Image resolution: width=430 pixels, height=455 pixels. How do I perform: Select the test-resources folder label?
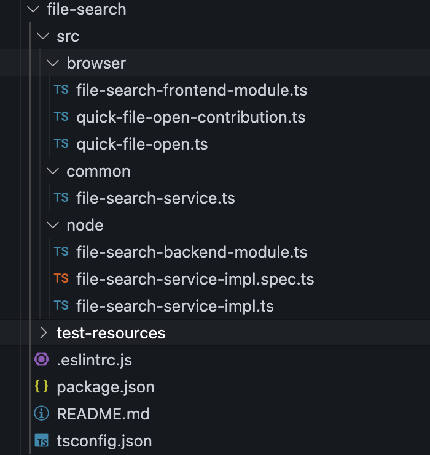(x=111, y=333)
